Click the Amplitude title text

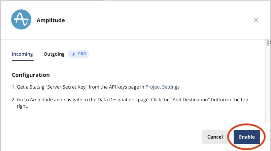tap(50, 20)
